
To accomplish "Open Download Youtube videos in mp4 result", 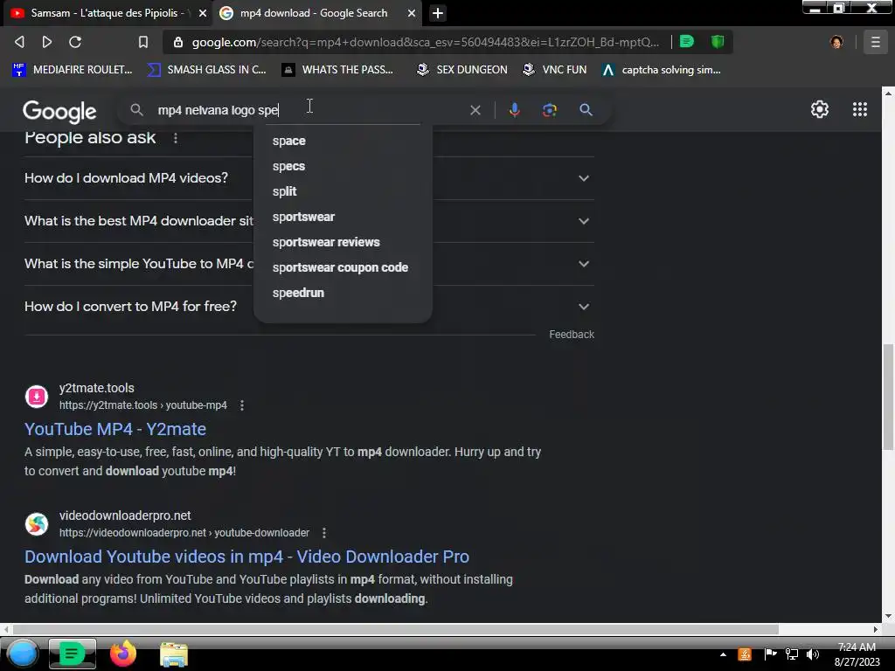I will coord(246,557).
